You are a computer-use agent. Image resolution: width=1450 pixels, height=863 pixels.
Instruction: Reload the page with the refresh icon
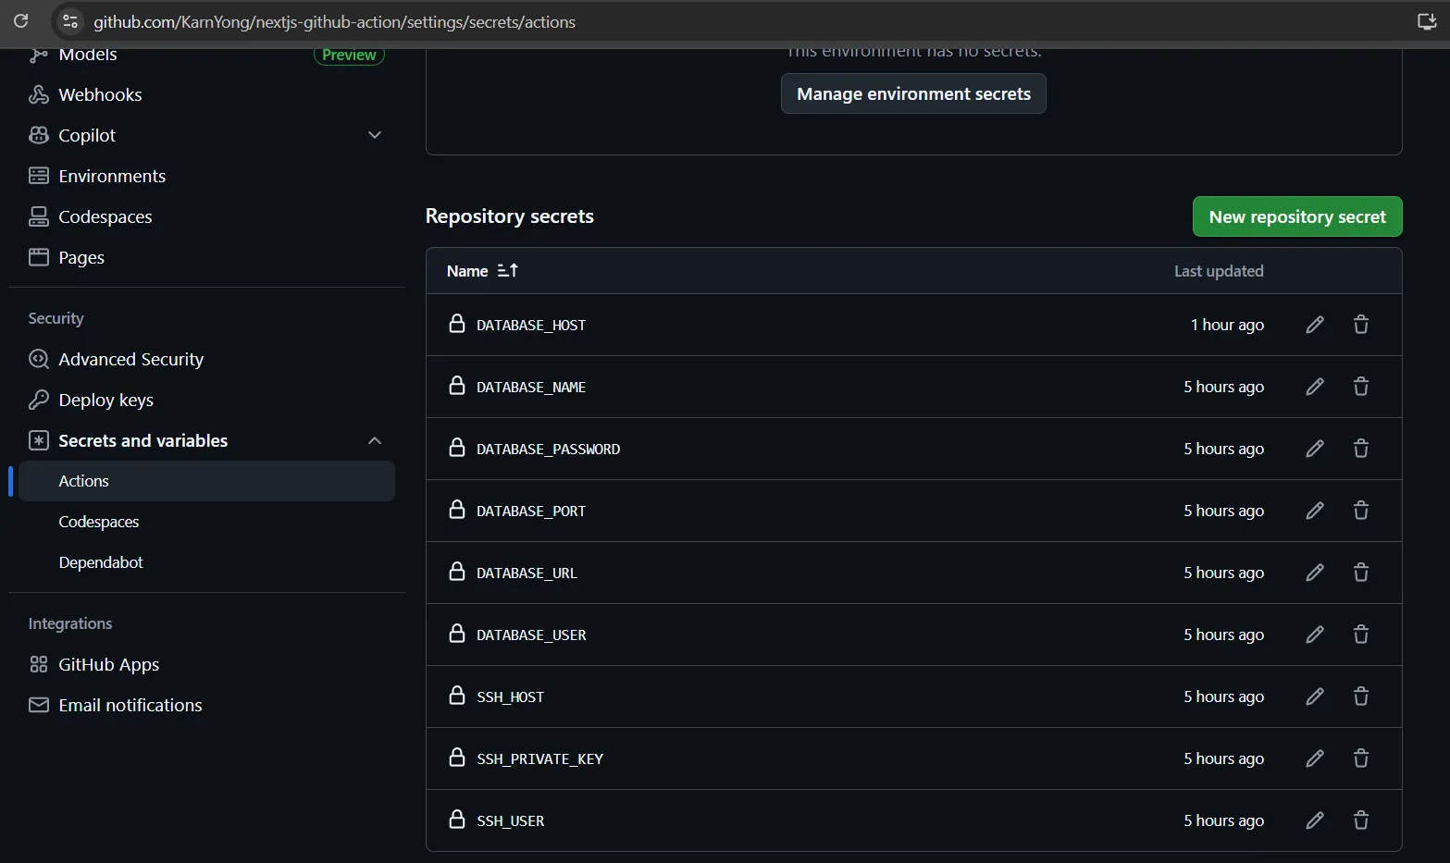(20, 22)
